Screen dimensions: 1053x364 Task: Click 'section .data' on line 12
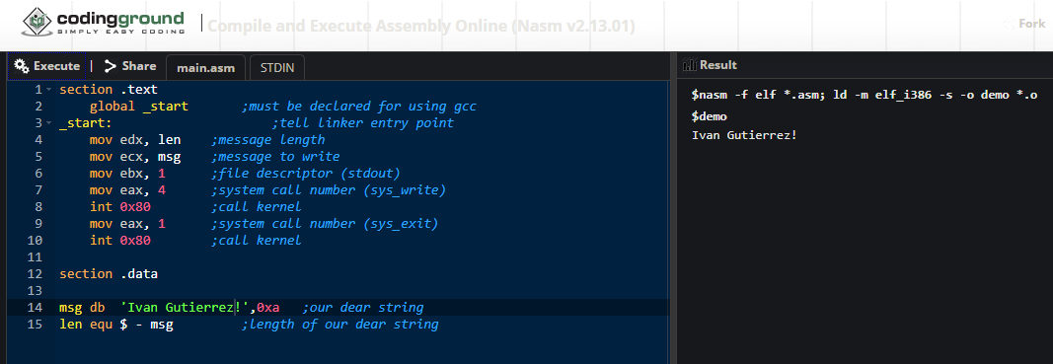pos(109,274)
